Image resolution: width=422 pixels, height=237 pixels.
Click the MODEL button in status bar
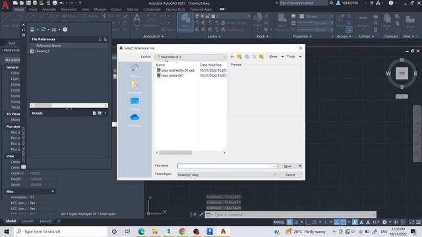tap(279, 222)
